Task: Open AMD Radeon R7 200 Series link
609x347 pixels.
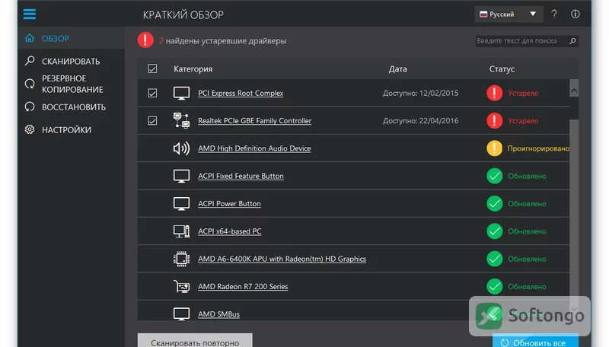Action: click(243, 286)
